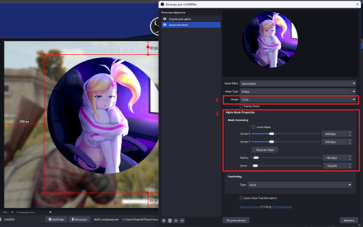Increase Radius value with up arrow
Screen dimensions: 363x227
coord(350,156)
